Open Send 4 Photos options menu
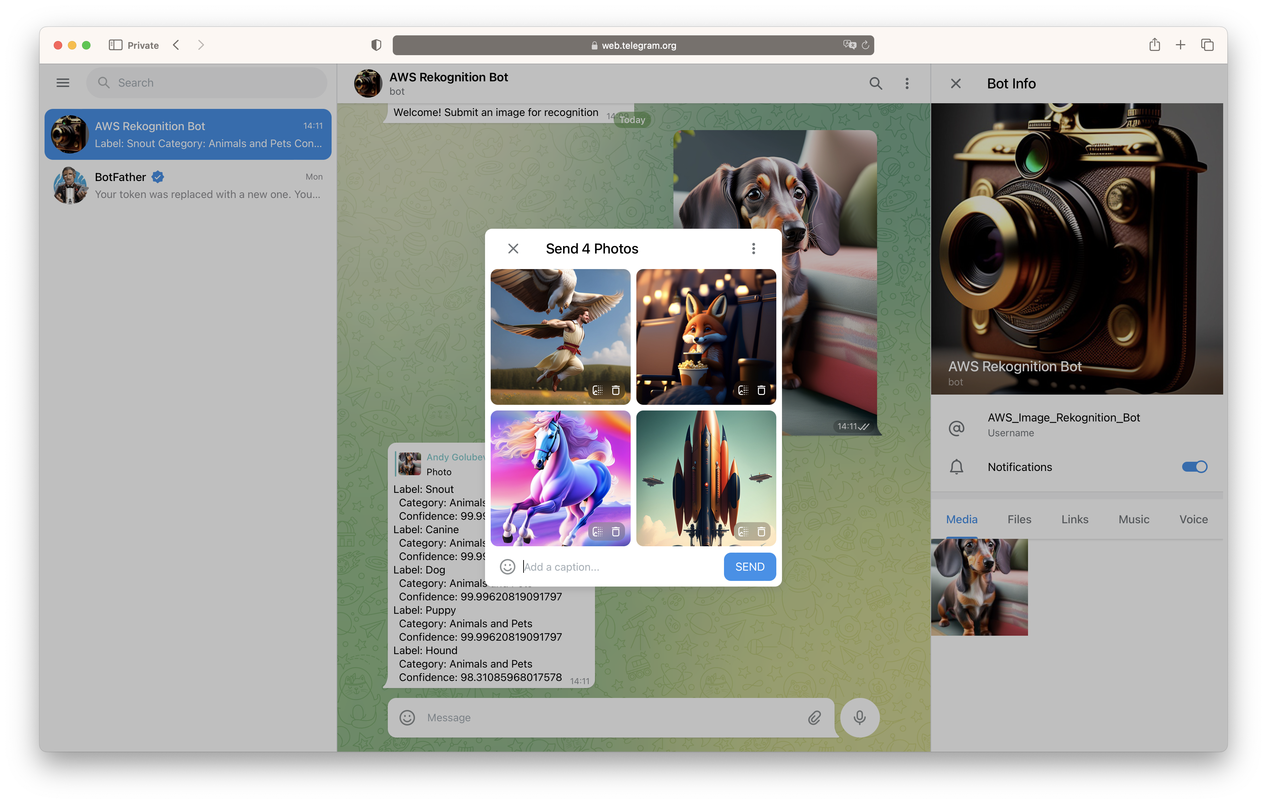This screenshot has width=1267, height=804. point(753,248)
